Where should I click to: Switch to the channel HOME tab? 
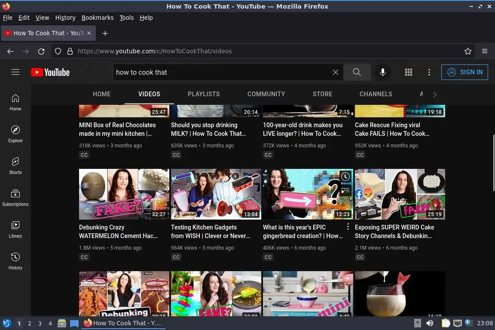coord(102,94)
